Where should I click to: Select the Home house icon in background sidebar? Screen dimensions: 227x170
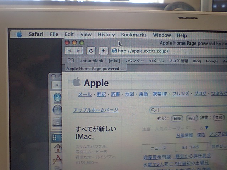58,148
